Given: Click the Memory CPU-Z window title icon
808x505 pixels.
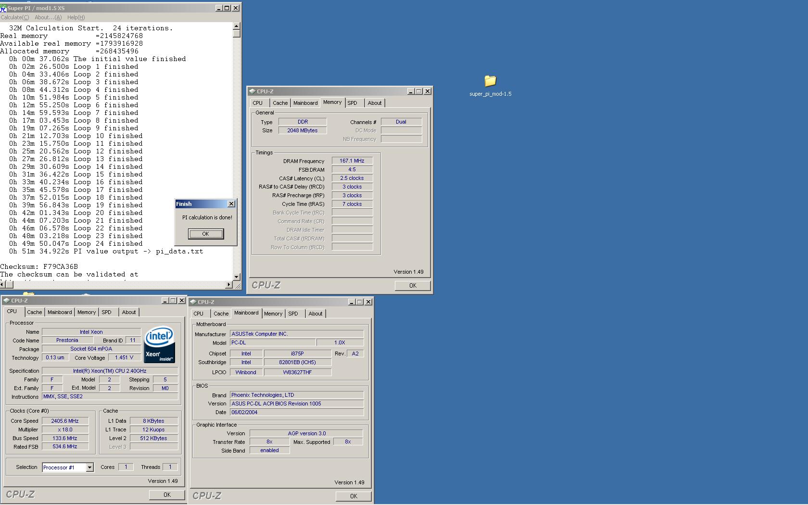Looking at the screenshot, I should [252, 91].
